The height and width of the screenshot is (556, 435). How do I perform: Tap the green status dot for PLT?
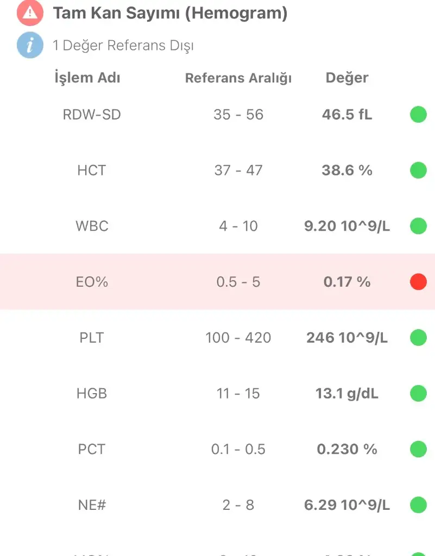coord(418,338)
